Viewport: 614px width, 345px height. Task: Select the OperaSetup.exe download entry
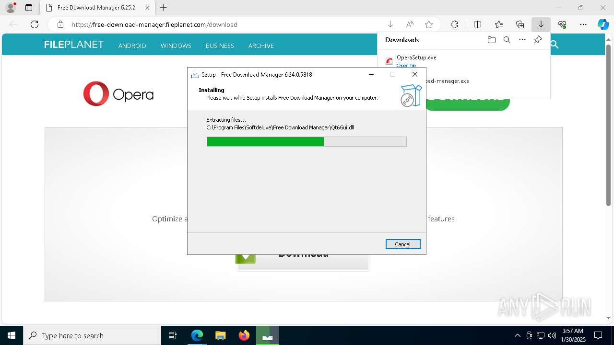tap(464, 61)
